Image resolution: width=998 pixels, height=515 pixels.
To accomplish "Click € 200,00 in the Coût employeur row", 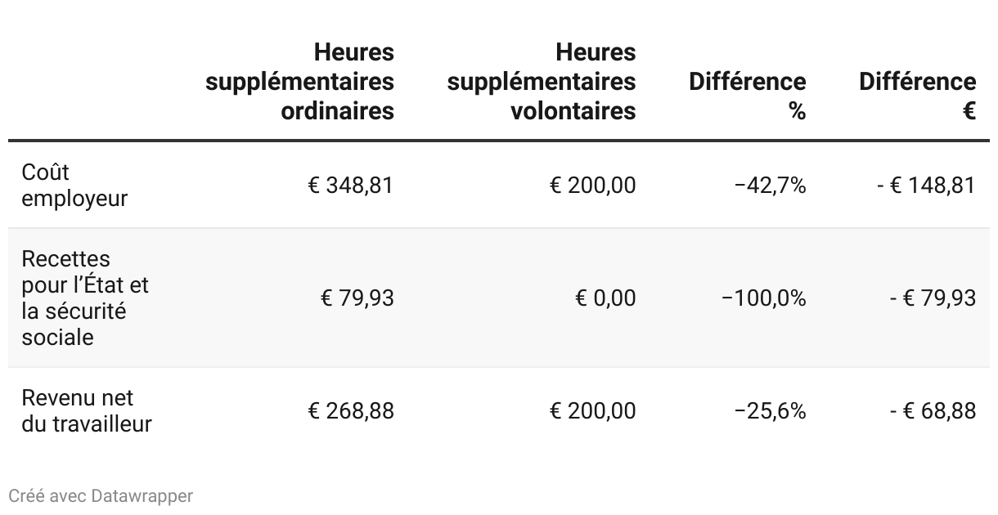I will [x=592, y=185].
